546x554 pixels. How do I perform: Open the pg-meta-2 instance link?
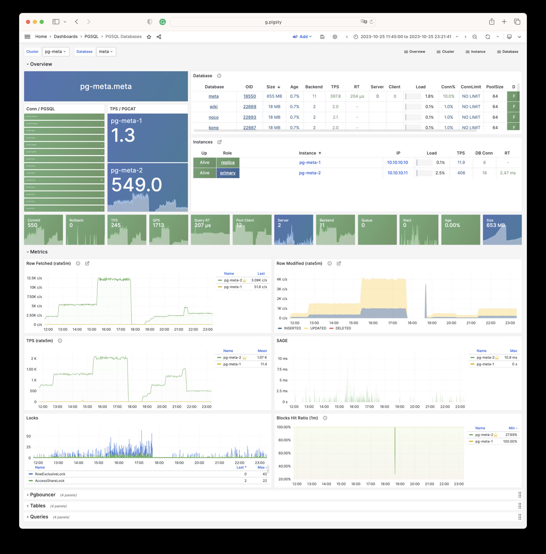(310, 173)
